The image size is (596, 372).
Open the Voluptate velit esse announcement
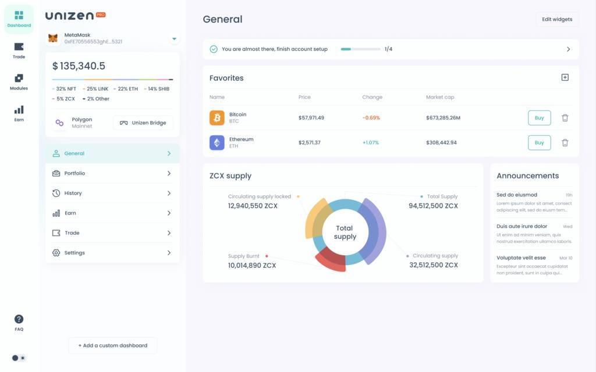tap(534, 265)
